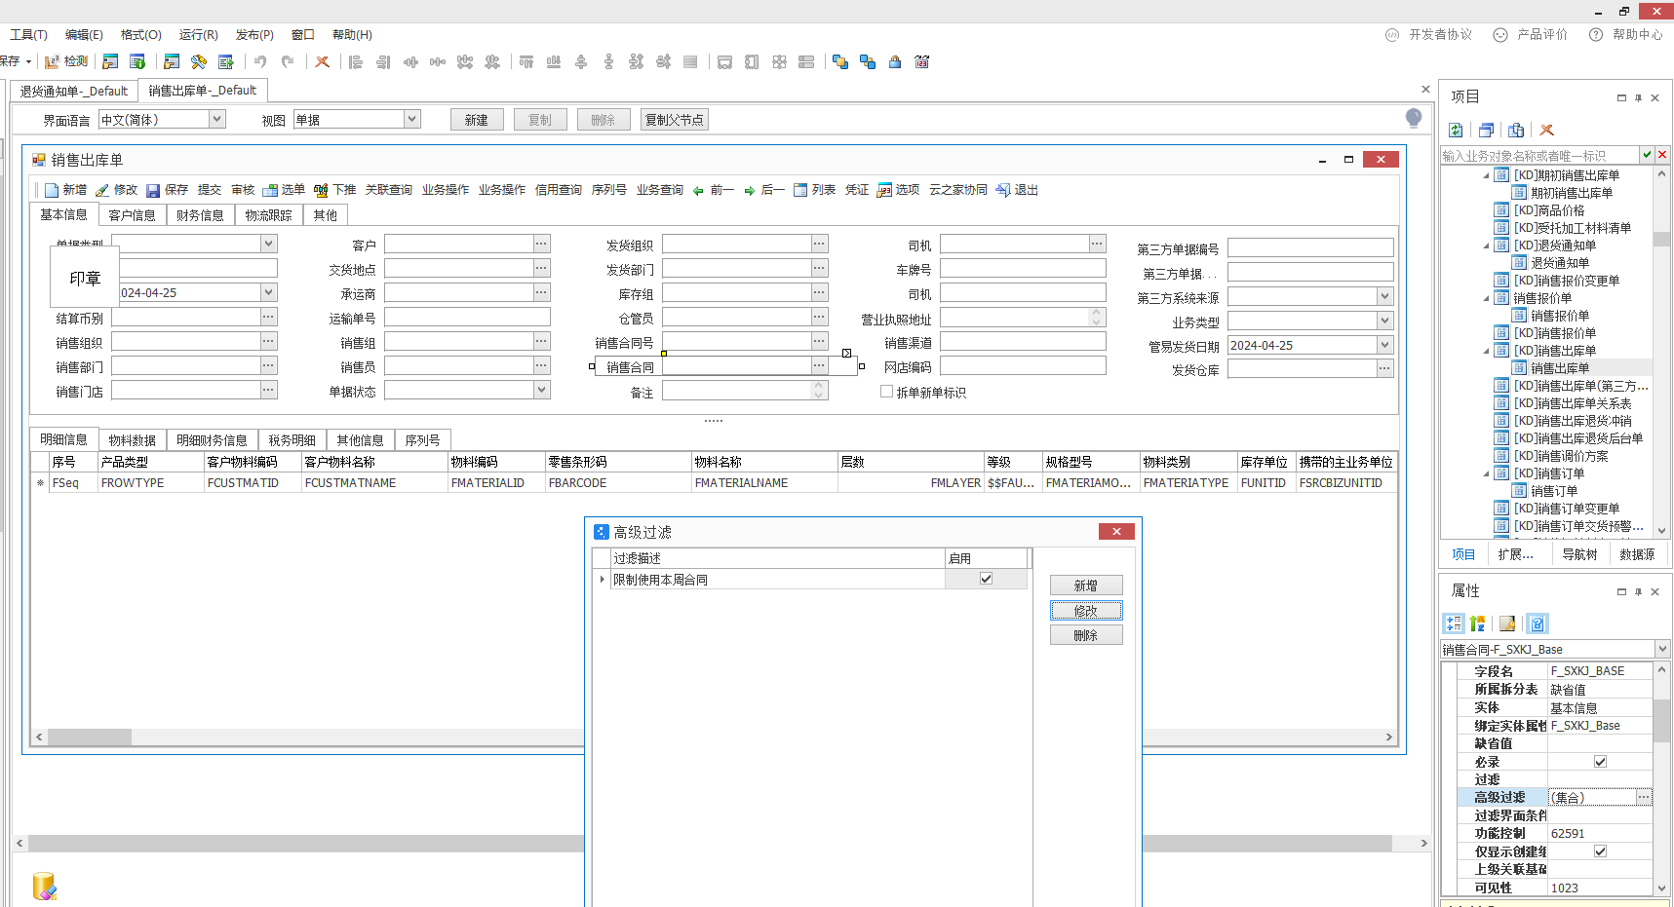Click the green check icon beside the search box
1674x907 pixels.
point(1647,155)
